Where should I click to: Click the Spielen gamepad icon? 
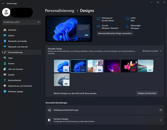(5, 75)
